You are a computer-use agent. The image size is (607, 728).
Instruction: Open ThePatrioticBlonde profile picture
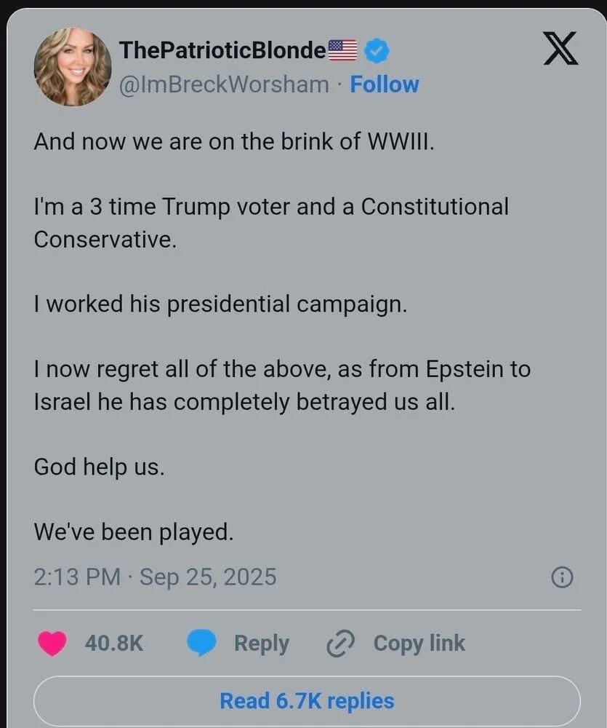coord(73,67)
